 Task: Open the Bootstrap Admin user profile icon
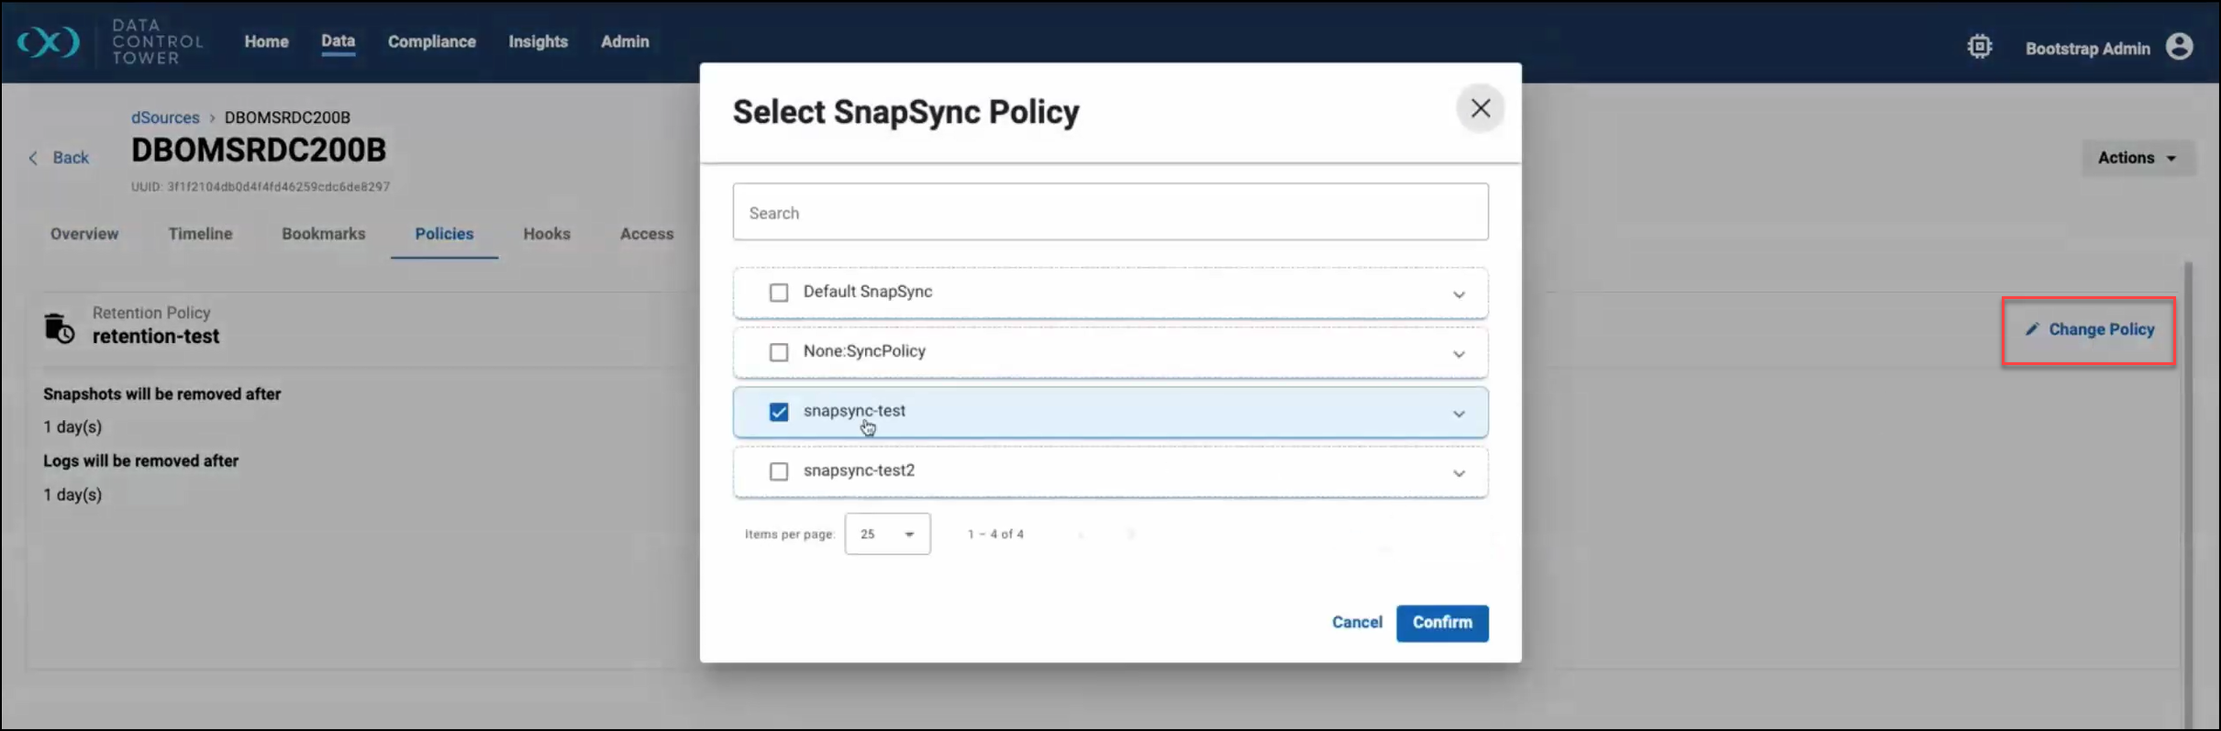[2179, 47]
